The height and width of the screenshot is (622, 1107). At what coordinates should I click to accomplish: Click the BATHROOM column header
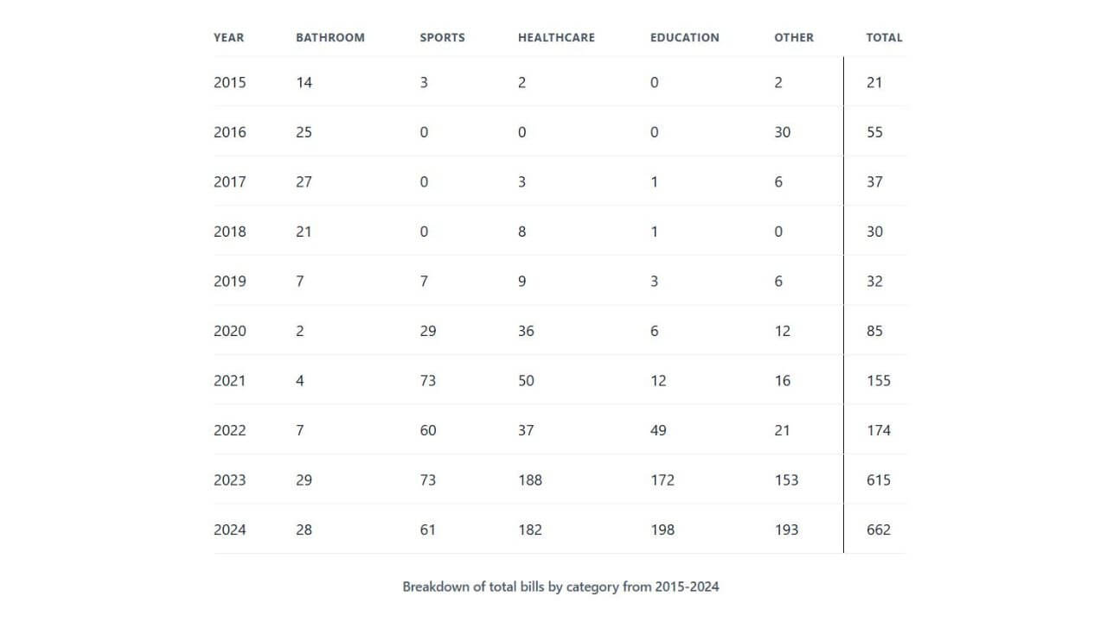tap(330, 37)
